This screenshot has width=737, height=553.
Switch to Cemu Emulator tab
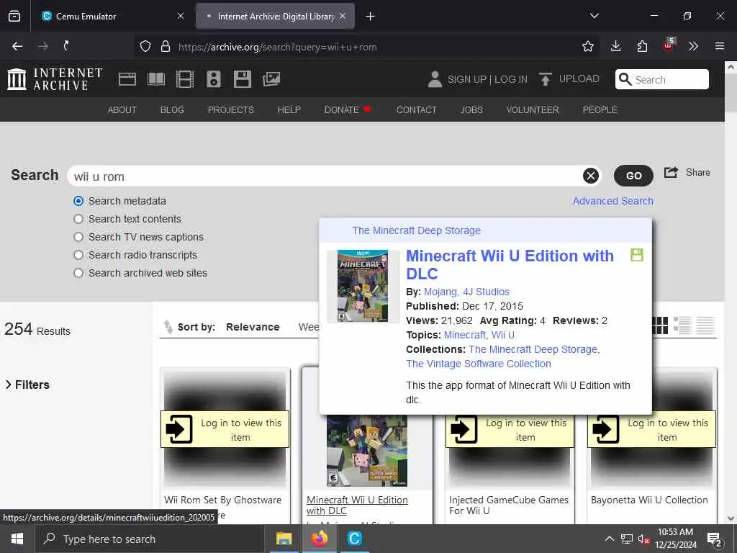[110, 17]
